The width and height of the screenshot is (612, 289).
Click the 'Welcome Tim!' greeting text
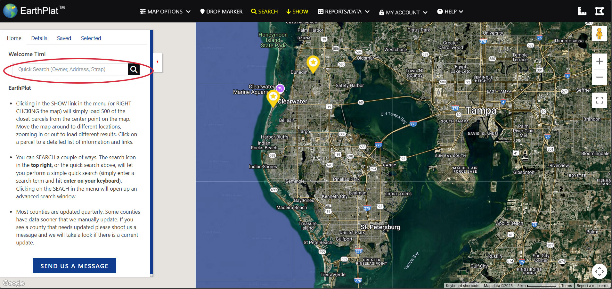27,54
